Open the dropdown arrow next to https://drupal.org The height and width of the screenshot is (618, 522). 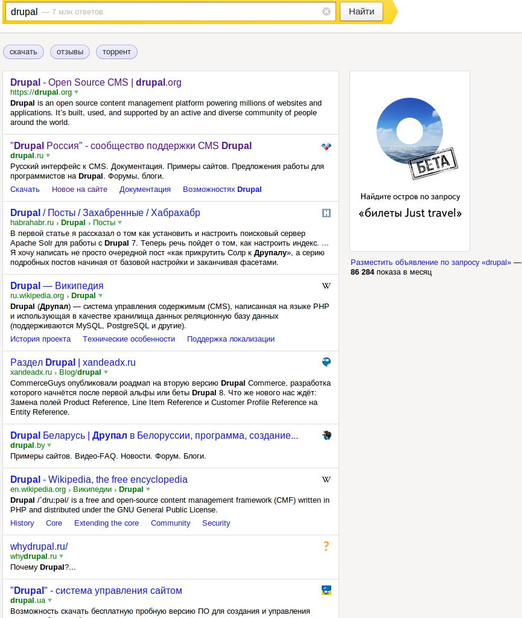pos(77,92)
